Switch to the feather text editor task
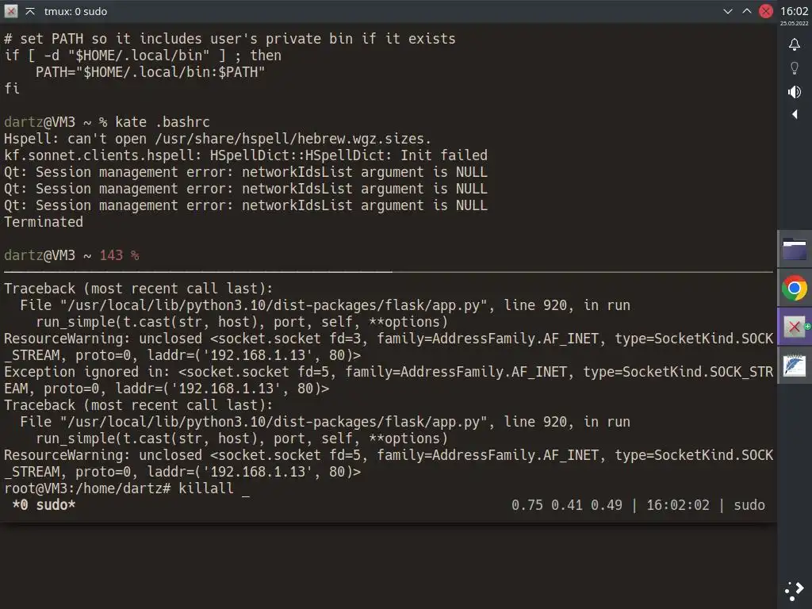This screenshot has width=812, height=609. coord(795,366)
